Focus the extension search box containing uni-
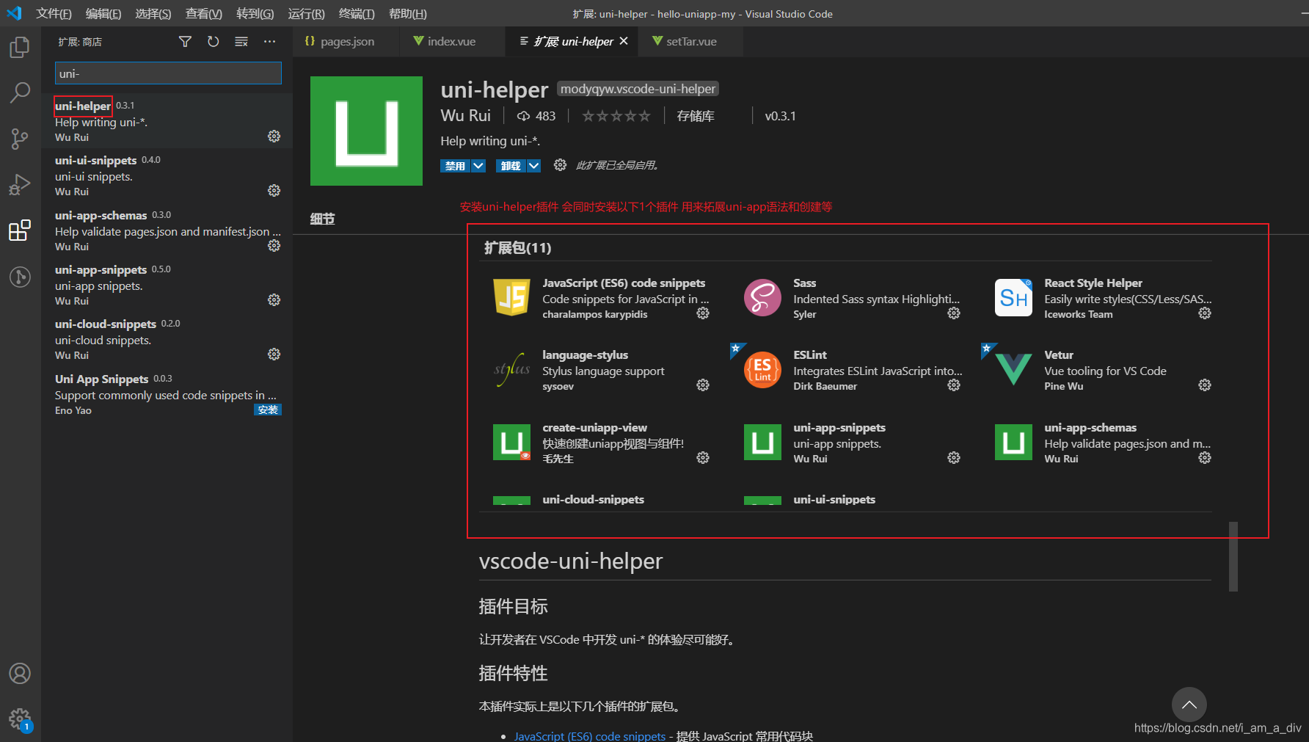Screen dimensions: 1309x742 [x=168, y=73]
